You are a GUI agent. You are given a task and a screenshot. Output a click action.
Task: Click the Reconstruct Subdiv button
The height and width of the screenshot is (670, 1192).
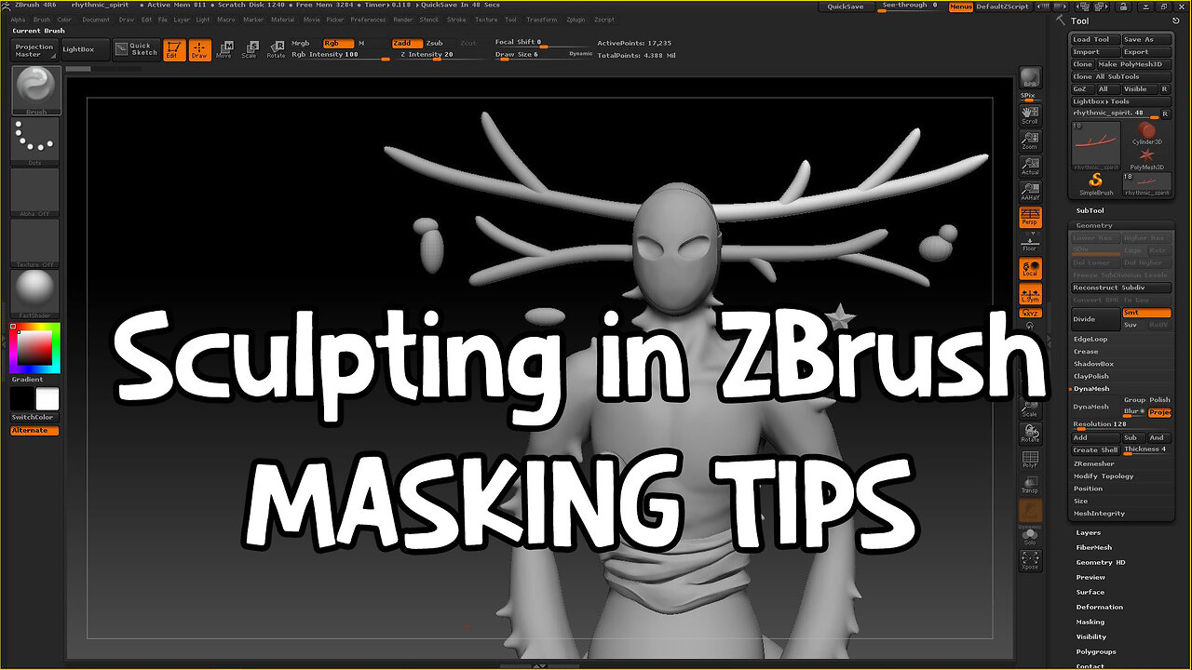click(1121, 288)
